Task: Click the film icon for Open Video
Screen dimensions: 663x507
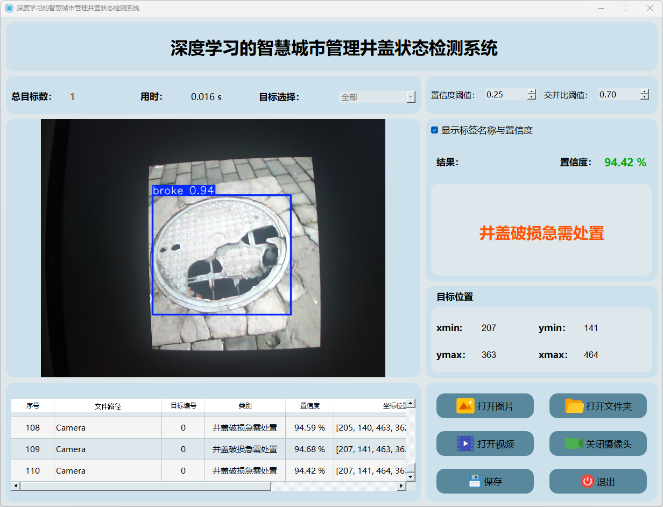Action: coord(465,443)
